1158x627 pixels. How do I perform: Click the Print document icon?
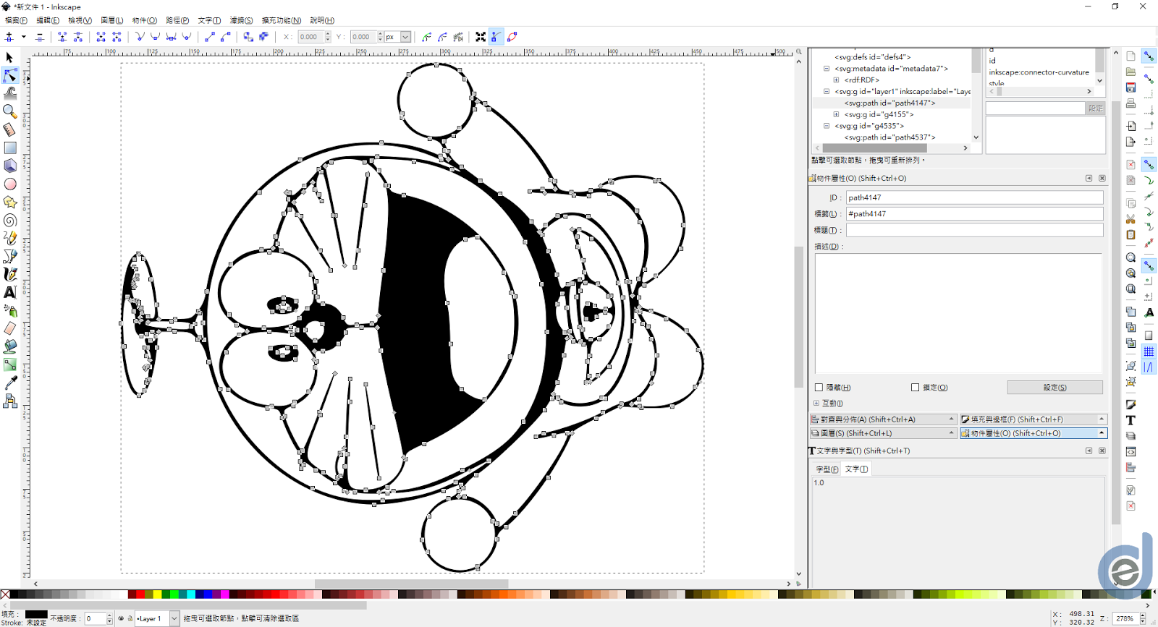pos(1130,103)
